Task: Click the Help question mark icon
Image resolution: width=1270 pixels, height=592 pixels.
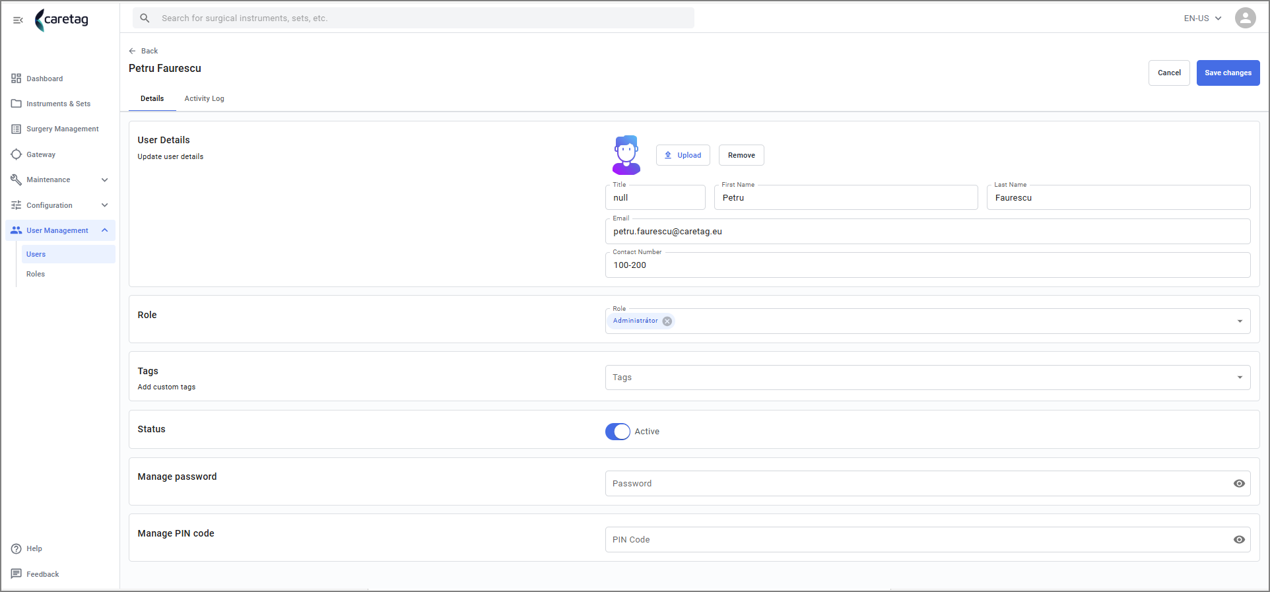Action: [x=17, y=548]
